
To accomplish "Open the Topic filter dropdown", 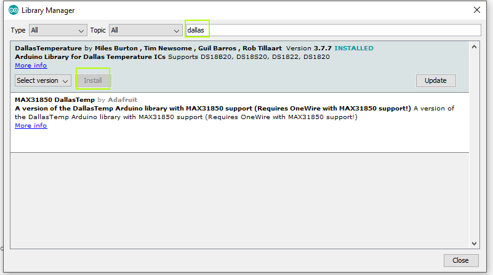I will (x=146, y=30).
